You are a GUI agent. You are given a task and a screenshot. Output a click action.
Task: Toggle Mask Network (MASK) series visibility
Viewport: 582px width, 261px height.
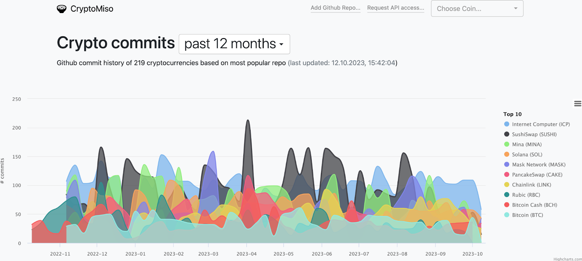click(535, 165)
